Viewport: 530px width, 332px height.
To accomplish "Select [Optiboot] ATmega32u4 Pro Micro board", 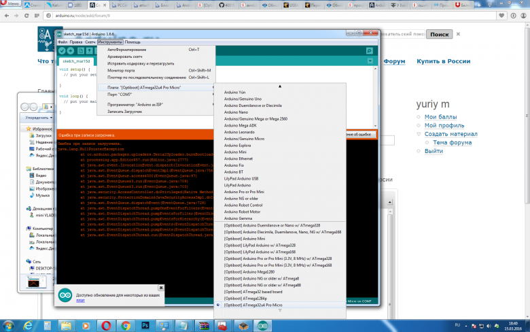I will click(x=280, y=305).
